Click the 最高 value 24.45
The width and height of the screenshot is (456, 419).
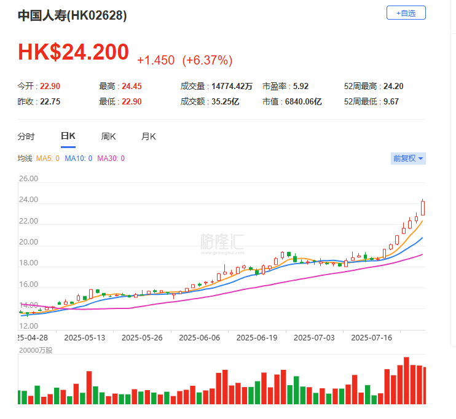[132, 87]
